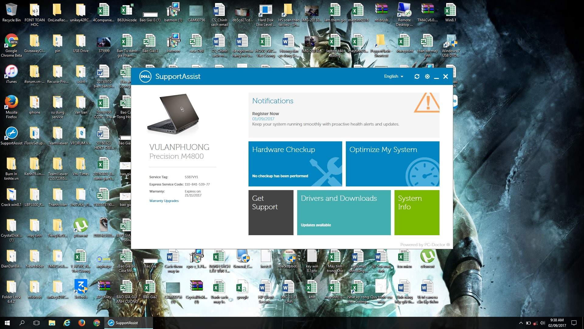Open the Windows Start menu
The height and width of the screenshot is (329, 584).
point(7,323)
